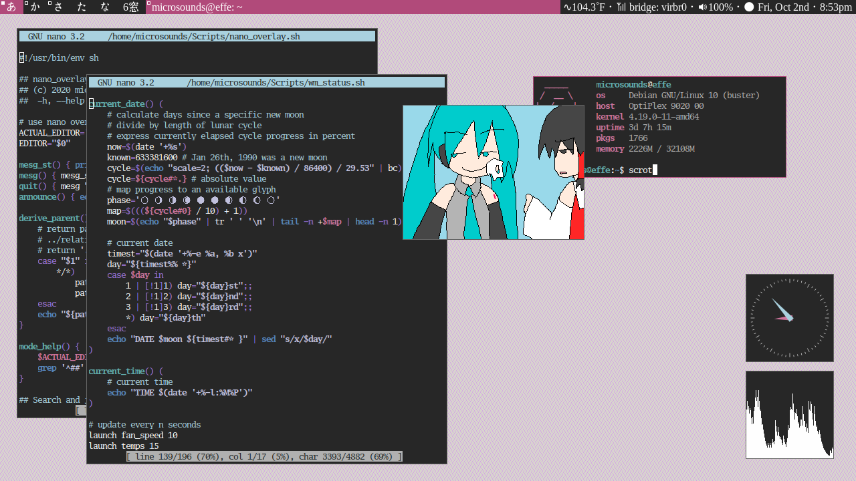Screen dimensions: 856x481
Task: Click the scrot command at terminal prompt
Action: click(640, 170)
